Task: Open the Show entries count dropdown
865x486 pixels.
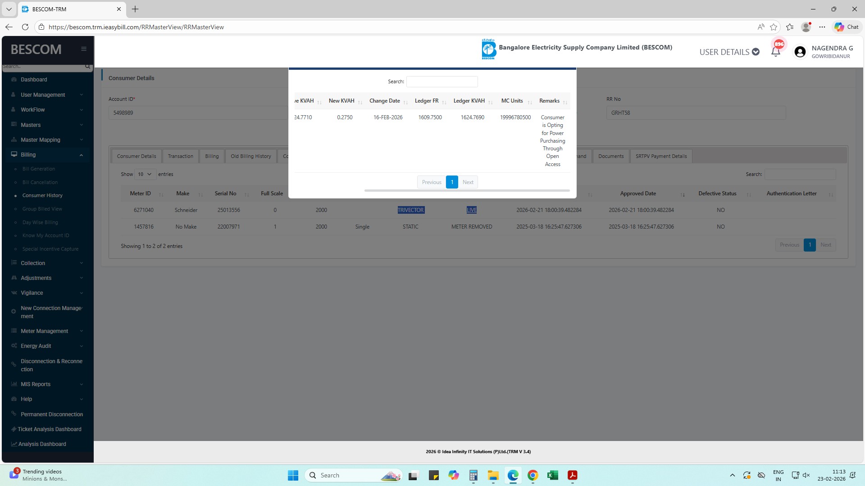Action: pyautogui.click(x=145, y=174)
